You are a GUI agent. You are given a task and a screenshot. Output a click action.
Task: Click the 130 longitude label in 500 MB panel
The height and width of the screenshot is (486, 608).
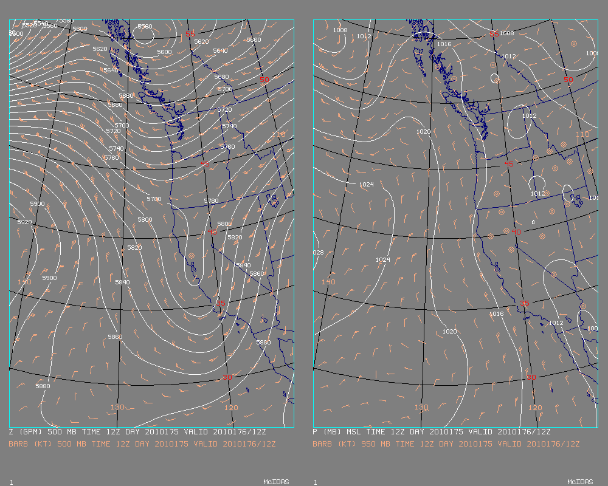pyautogui.click(x=117, y=407)
